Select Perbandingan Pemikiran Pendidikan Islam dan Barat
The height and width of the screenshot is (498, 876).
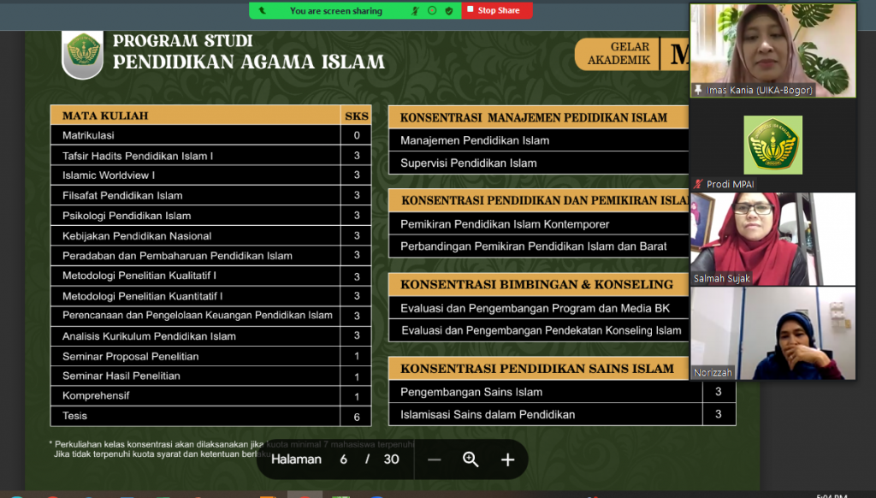click(x=539, y=246)
